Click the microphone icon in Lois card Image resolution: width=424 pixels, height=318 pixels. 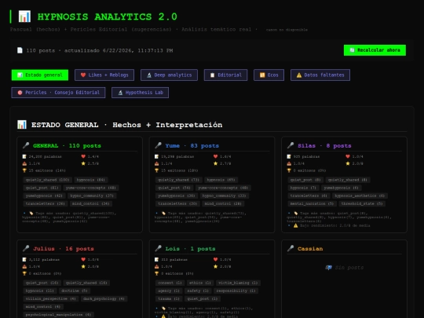[158, 248]
